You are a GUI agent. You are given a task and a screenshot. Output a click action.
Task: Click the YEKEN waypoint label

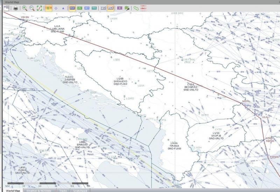25,17
